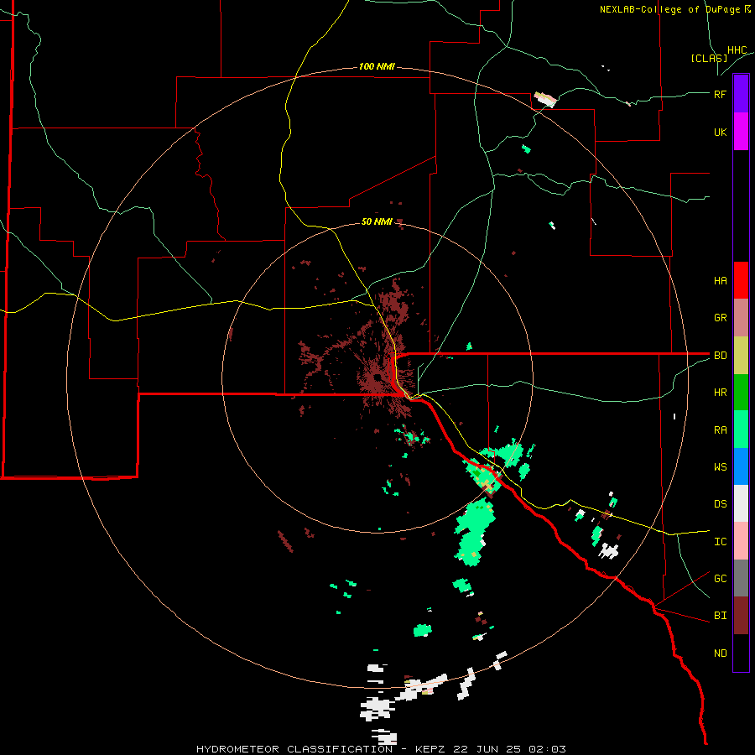Select the gray GC legend swatch
The height and width of the screenshot is (755, 755).
[741, 578]
